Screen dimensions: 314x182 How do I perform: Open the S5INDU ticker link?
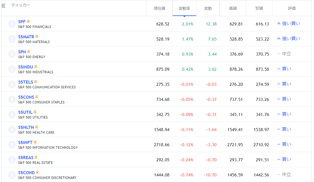click(x=26, y=67)
